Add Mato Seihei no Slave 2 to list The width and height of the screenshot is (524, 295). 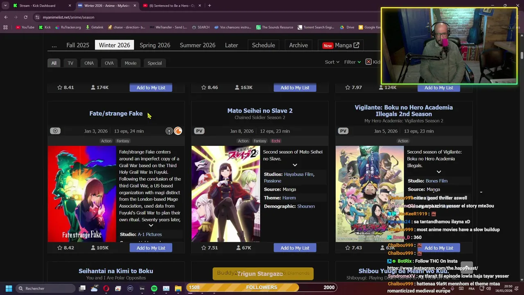[x=295, y=248]
